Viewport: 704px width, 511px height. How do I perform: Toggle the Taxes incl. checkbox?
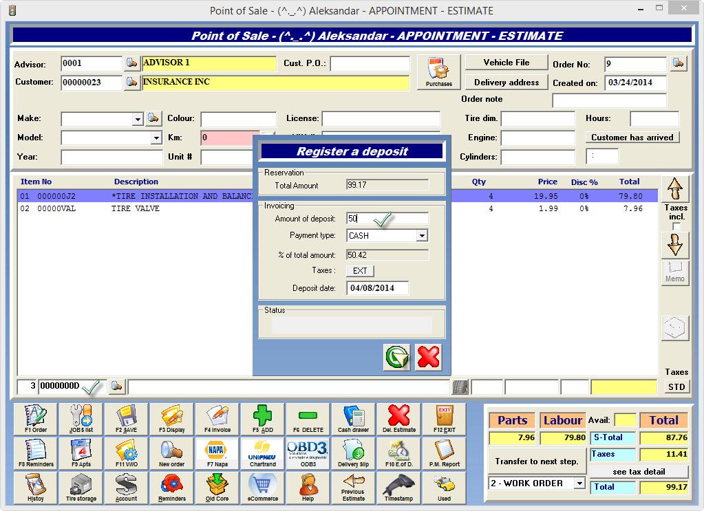(676, 226)
